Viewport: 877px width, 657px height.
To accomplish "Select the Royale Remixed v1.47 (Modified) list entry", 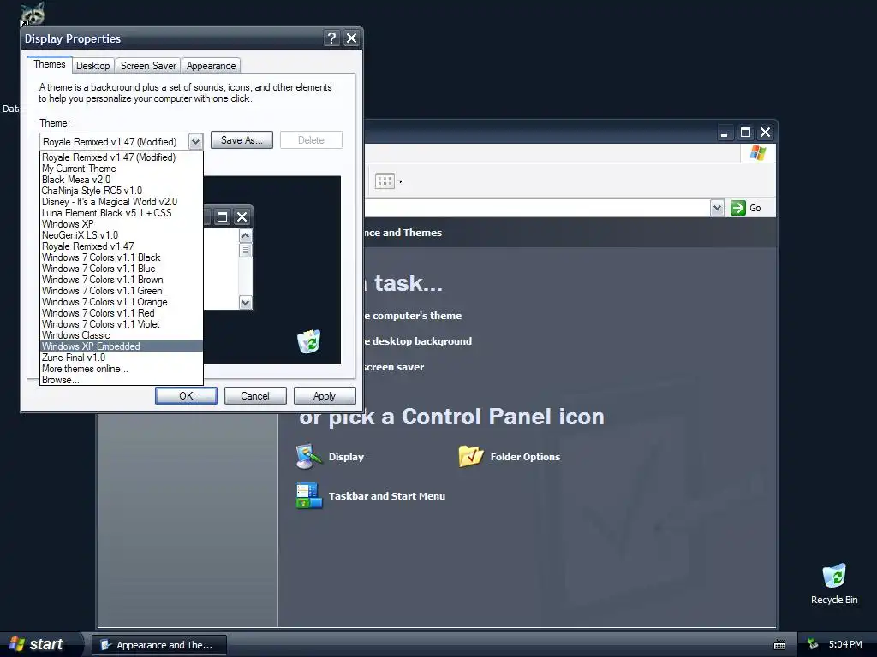I will (x=122, y=157).
